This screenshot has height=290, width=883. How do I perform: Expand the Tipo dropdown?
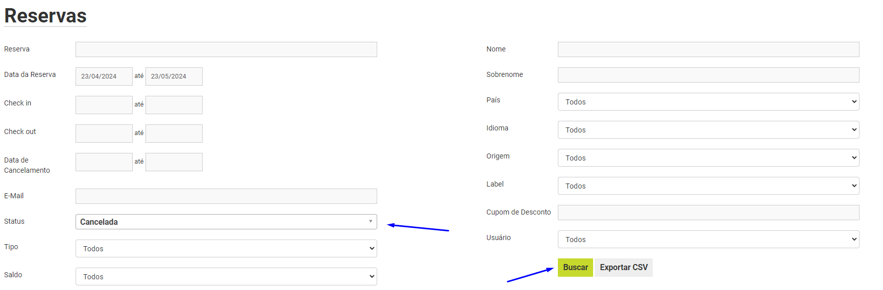[226, 248]
